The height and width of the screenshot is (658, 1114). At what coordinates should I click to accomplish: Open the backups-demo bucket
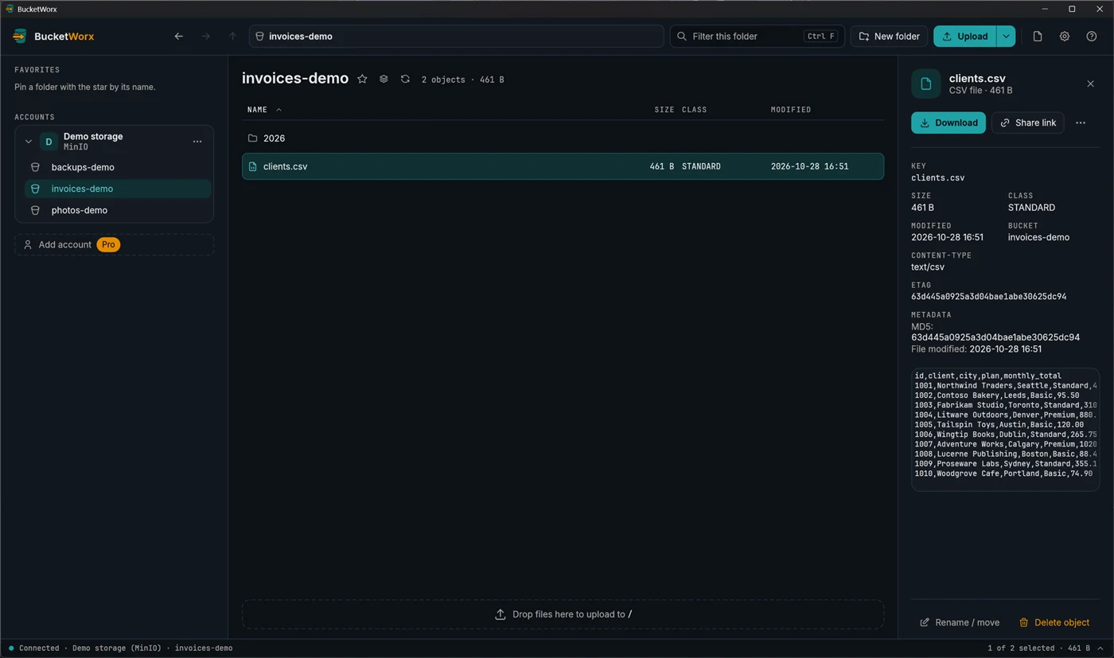(x=118, y=167)
